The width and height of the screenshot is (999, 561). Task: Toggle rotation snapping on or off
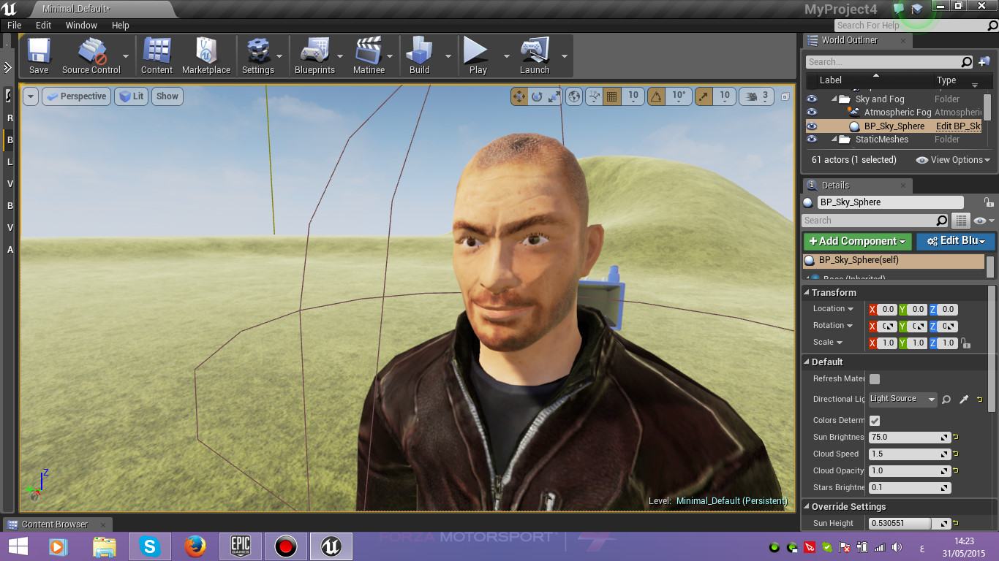[657, 96]
